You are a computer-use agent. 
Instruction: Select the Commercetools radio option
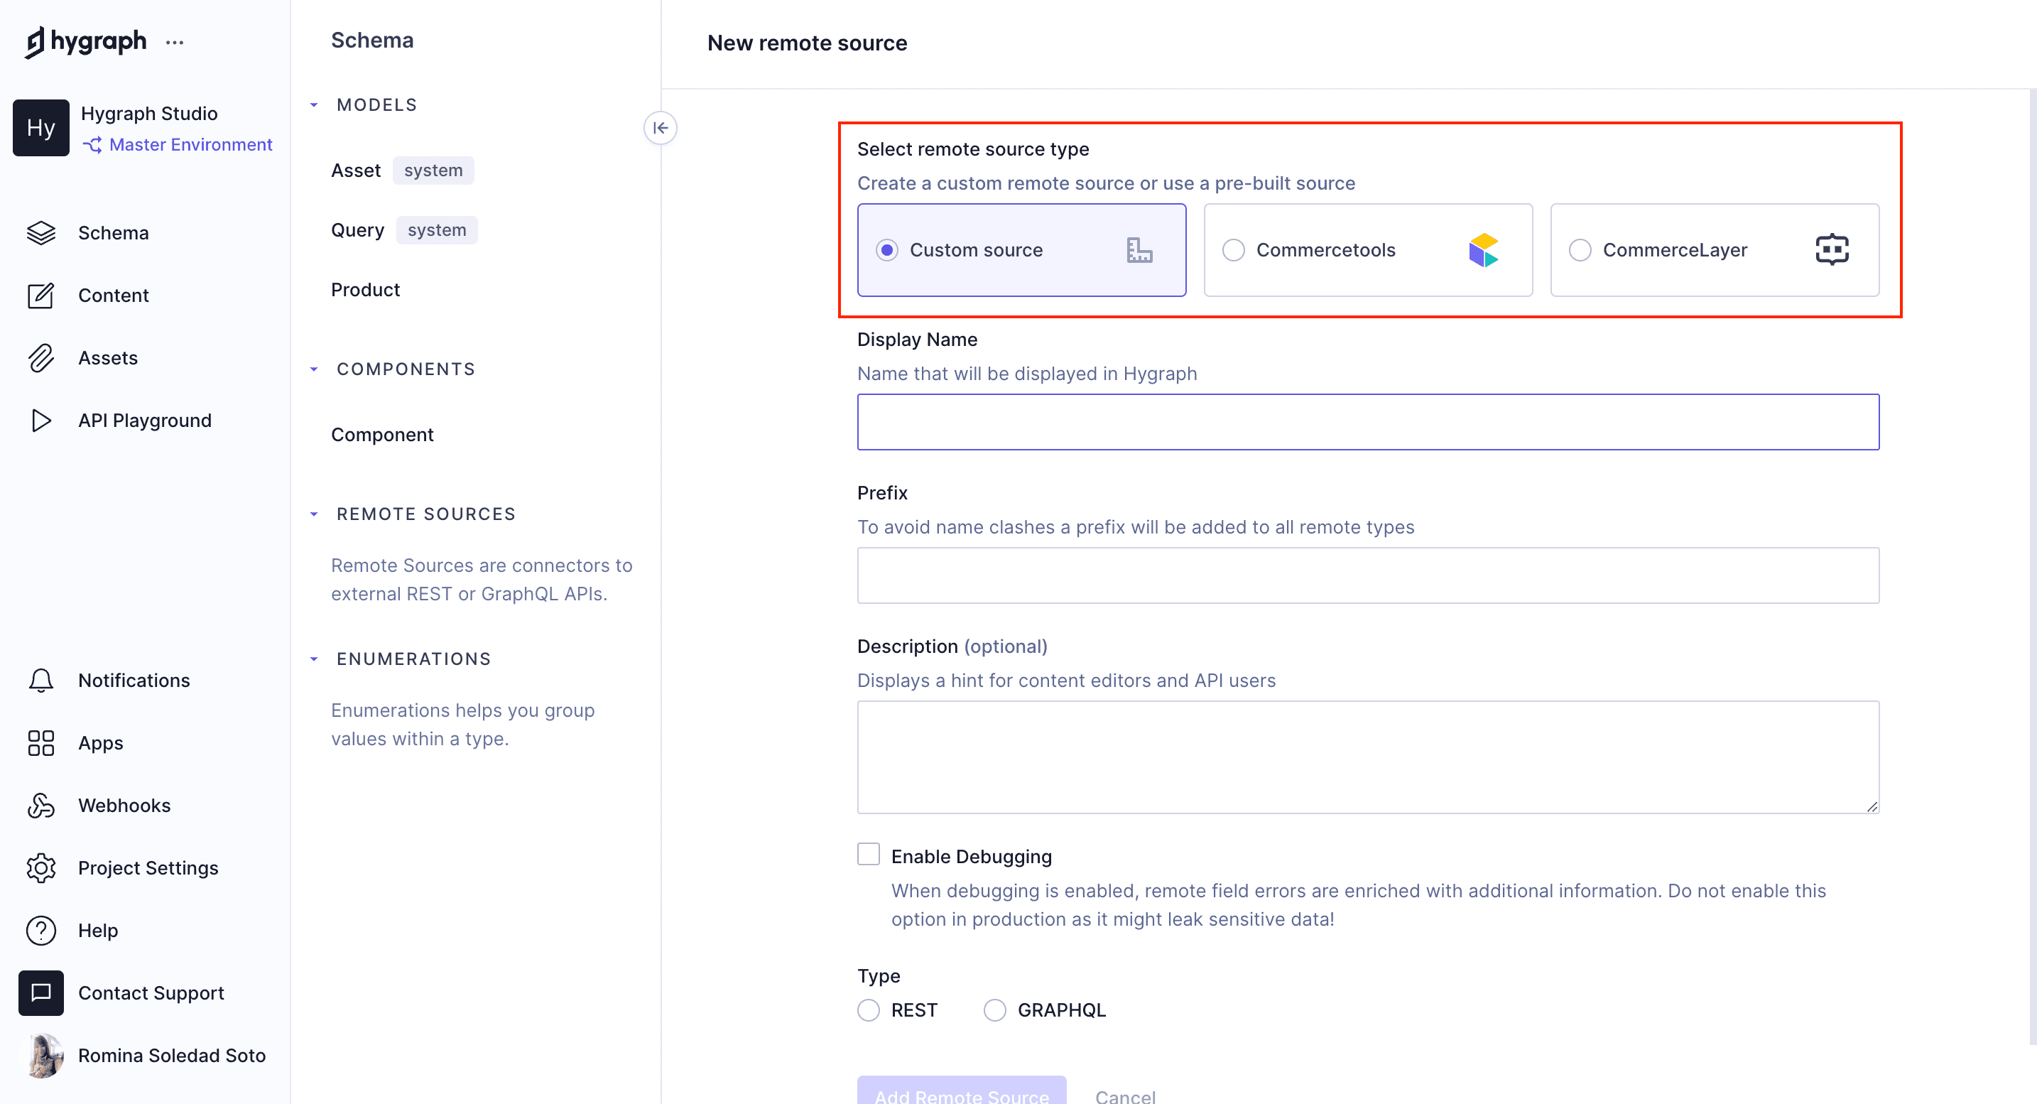click(x=1233, y=250)
